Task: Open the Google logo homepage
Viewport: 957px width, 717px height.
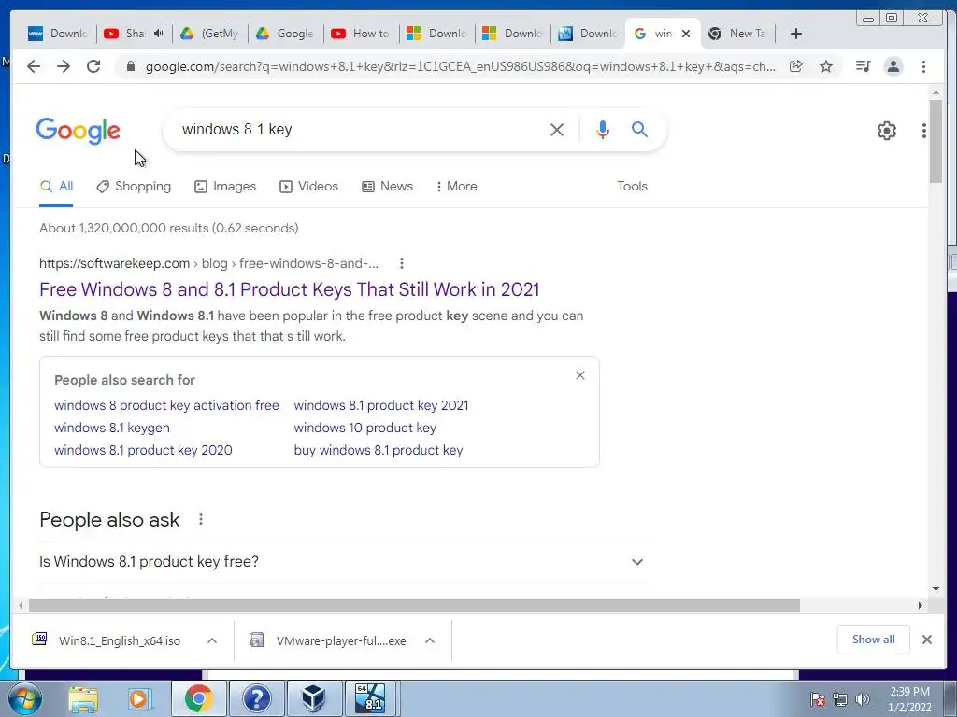Action: point(79,131)
